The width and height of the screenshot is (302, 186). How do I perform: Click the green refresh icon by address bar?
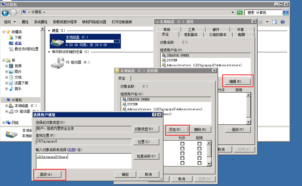240,12
